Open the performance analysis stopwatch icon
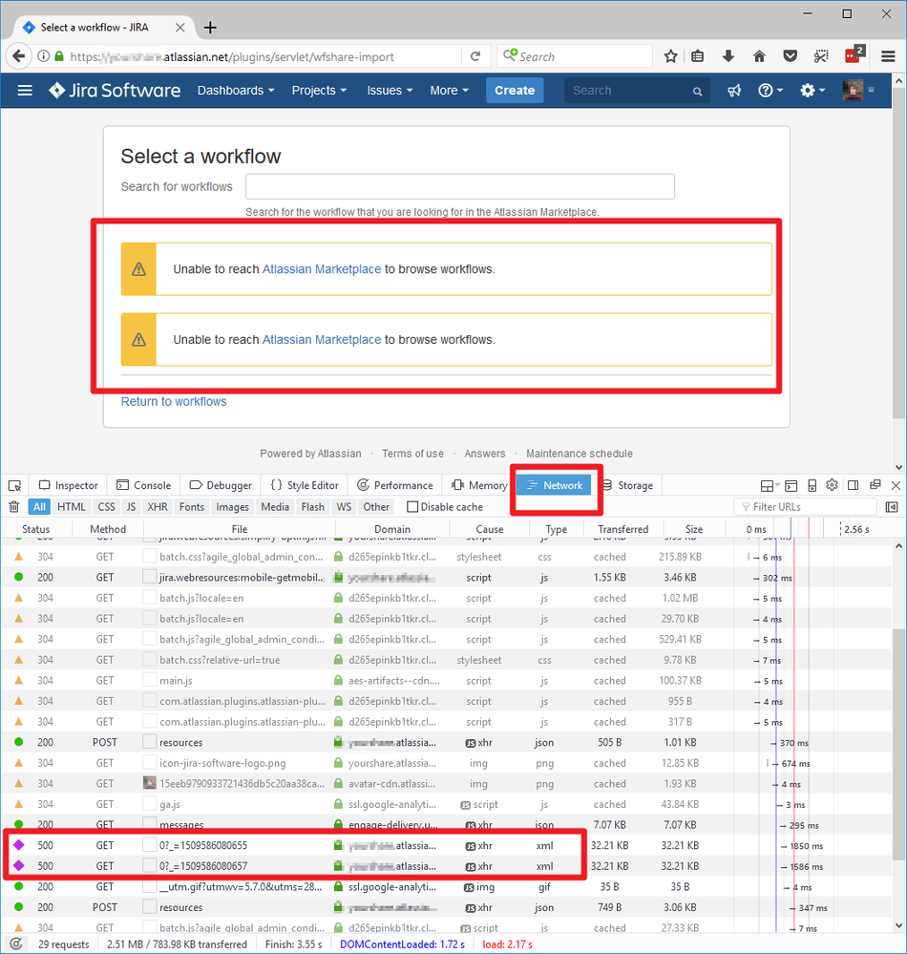 [x=16, y=943]
